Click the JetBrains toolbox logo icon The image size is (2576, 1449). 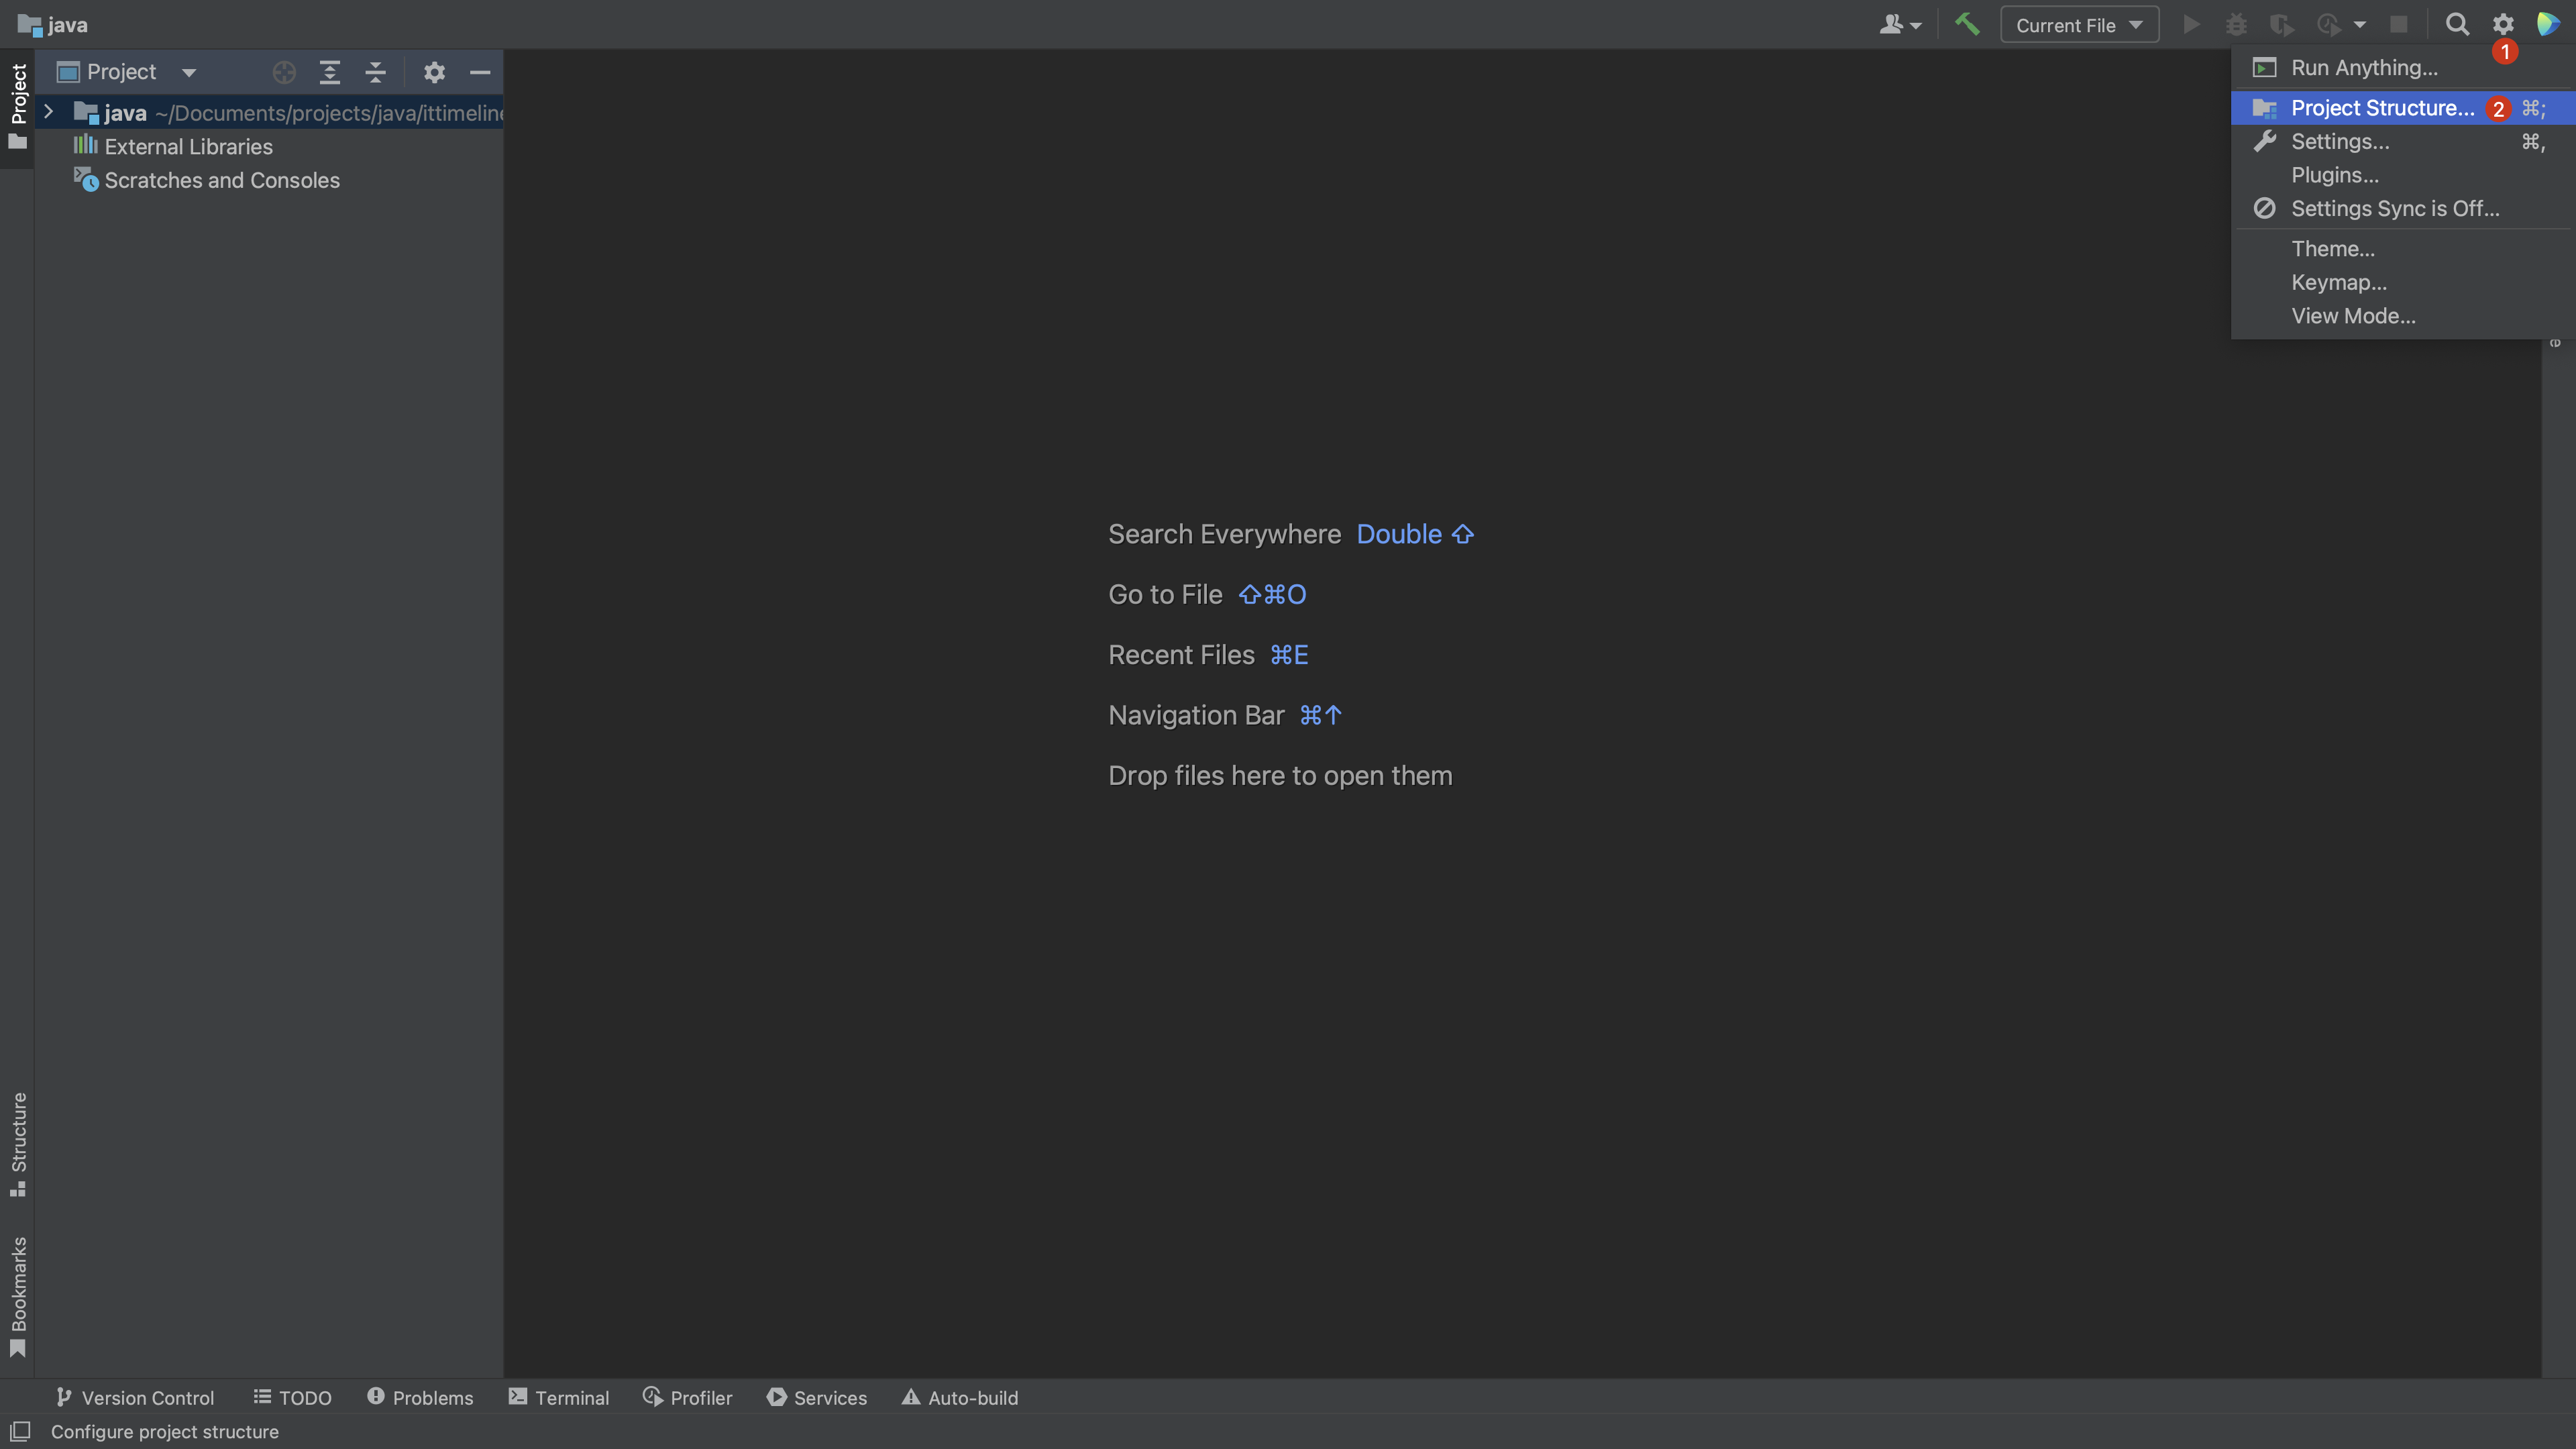[x=2548, y=24]
